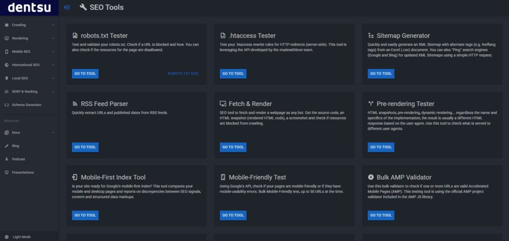Screen dimensions: 509x241
Task: Open the Mobile SEO sidebar menu
Action: point(29,52)
